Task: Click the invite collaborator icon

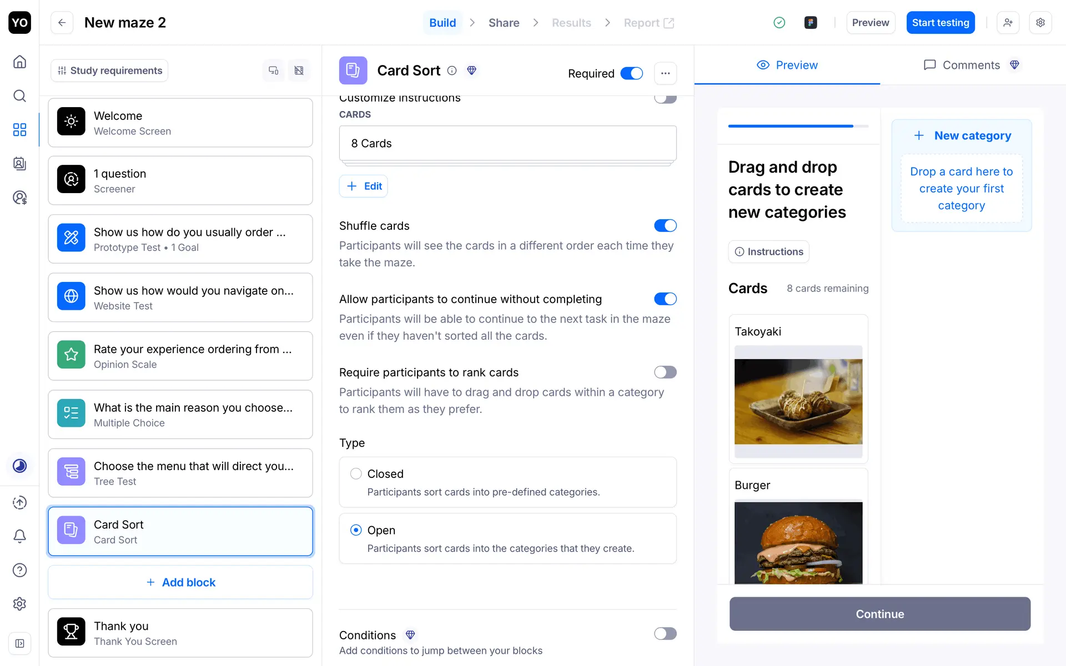Action: (x=1008, y=23)
